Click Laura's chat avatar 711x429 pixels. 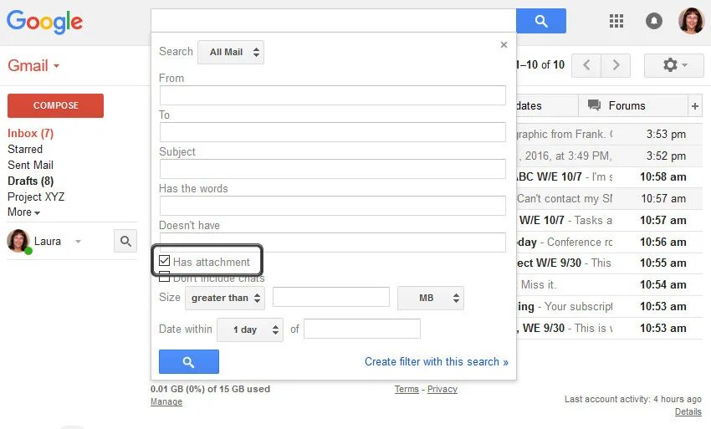[18, 241]
